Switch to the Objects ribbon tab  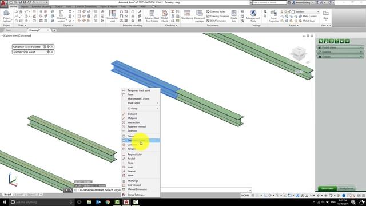click(24, 6)
